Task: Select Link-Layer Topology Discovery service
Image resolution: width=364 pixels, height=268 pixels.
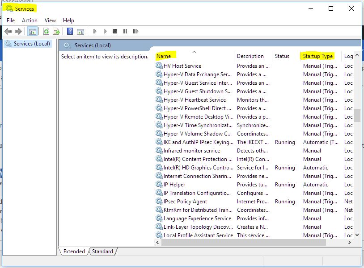Action: tap(254, 227)
